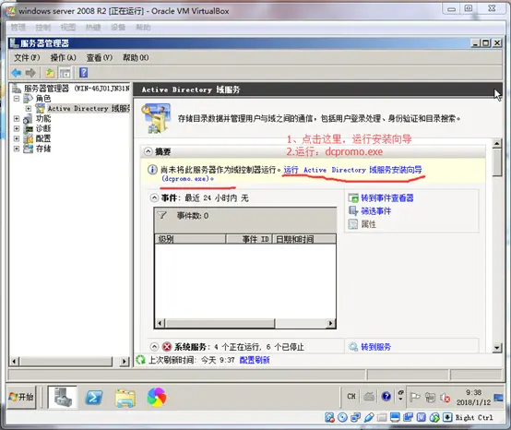
Task: Expand the 配置 tree node
Action: pos(17,139)
